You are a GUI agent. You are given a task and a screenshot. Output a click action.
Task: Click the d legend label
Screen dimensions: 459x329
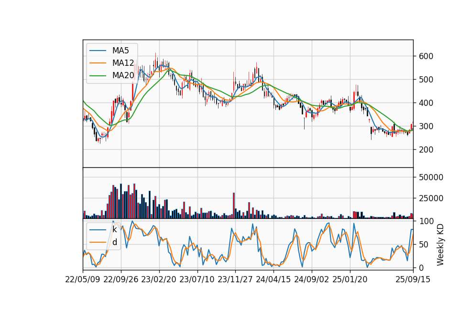(114, 242)
